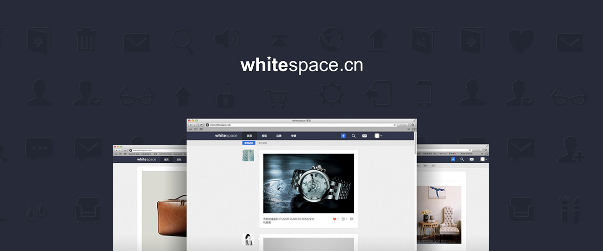Open the bookmarks overflow chevrons in front window
This screenshot has height=251, width=603.
409,130
